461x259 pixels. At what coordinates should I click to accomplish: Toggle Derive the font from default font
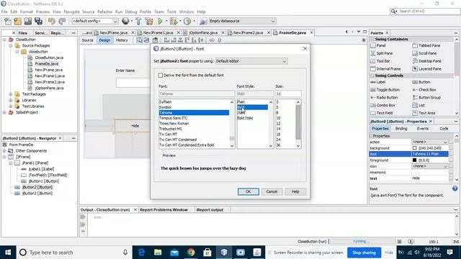[x=161, y=76]
